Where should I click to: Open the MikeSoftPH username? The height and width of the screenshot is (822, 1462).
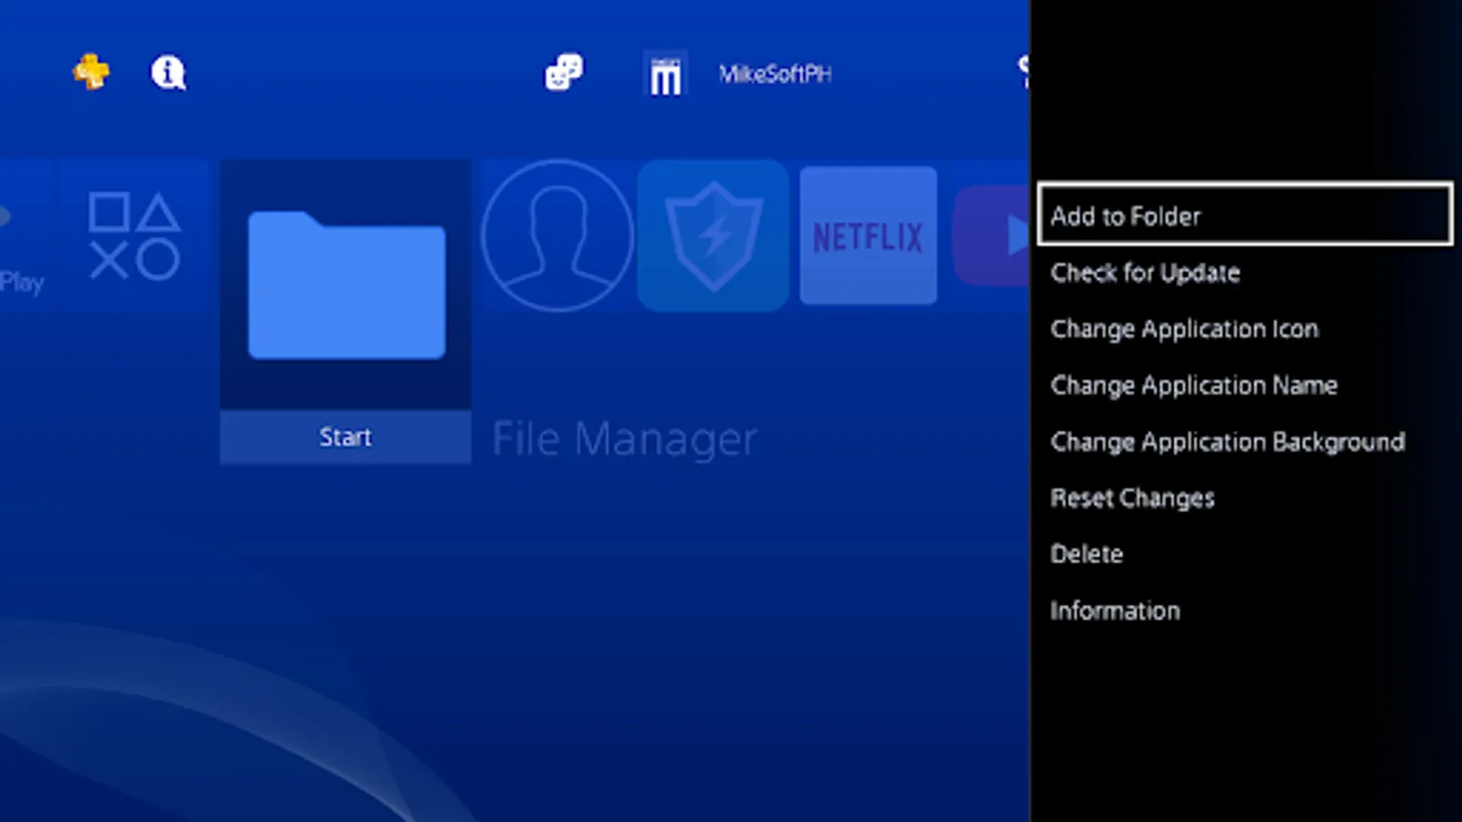pos(775,74)
